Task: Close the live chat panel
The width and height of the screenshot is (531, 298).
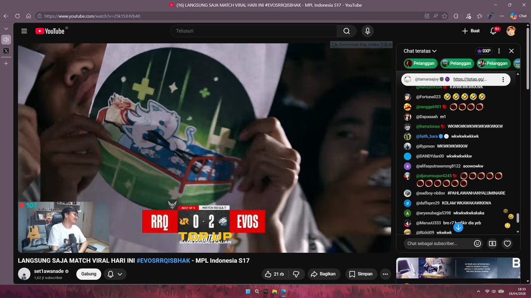Action: (512, 51)
